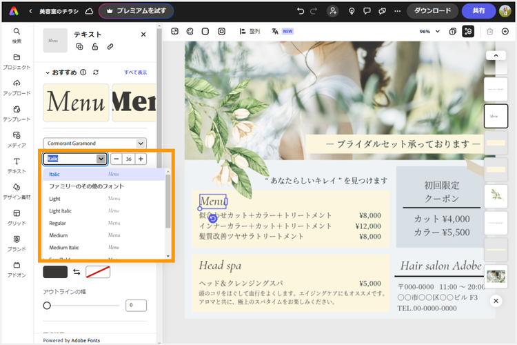Open the アドオン panel
This screenshot has height=345, width=517.
click(17, 269)
